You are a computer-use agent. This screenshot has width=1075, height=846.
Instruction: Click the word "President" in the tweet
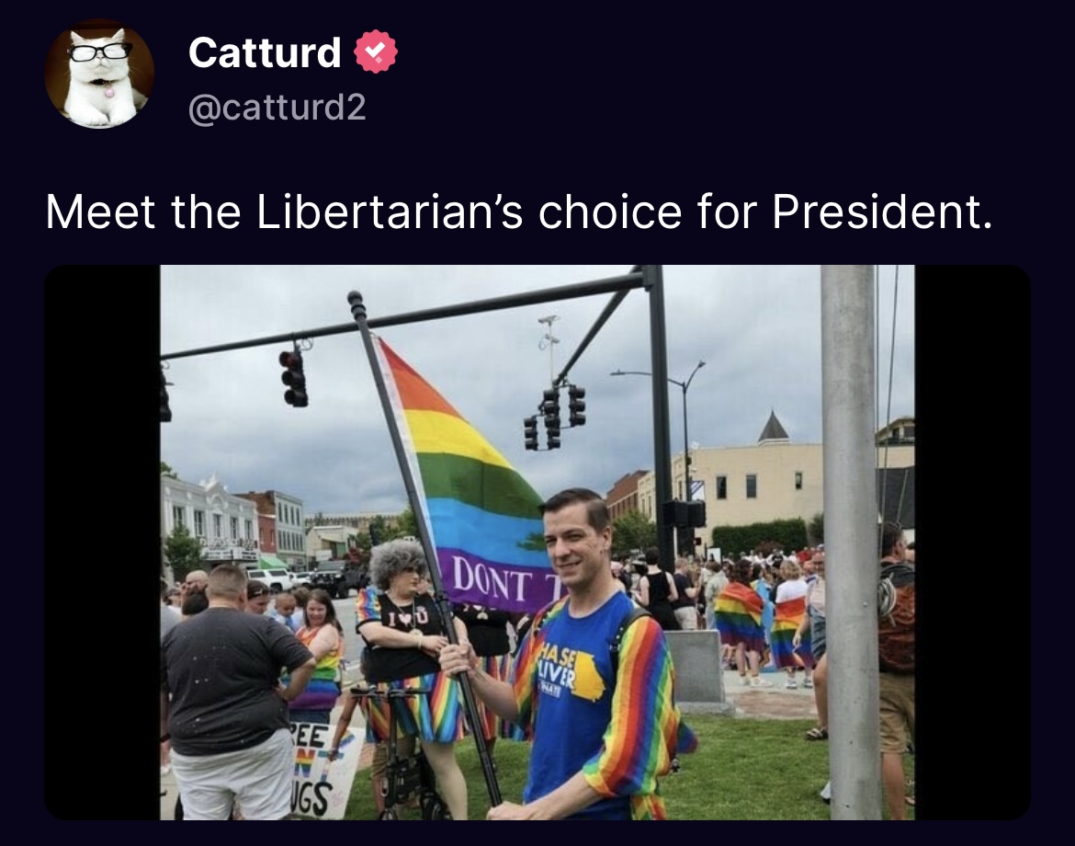(x=882, y=211)
